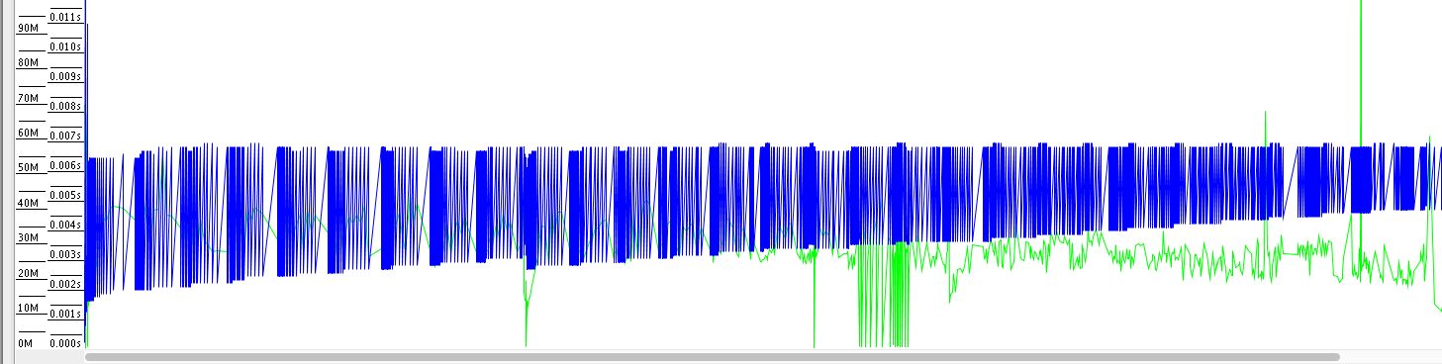Click the 20M axis label
The height and width of the screenshot is (364, 1442).
28,273
